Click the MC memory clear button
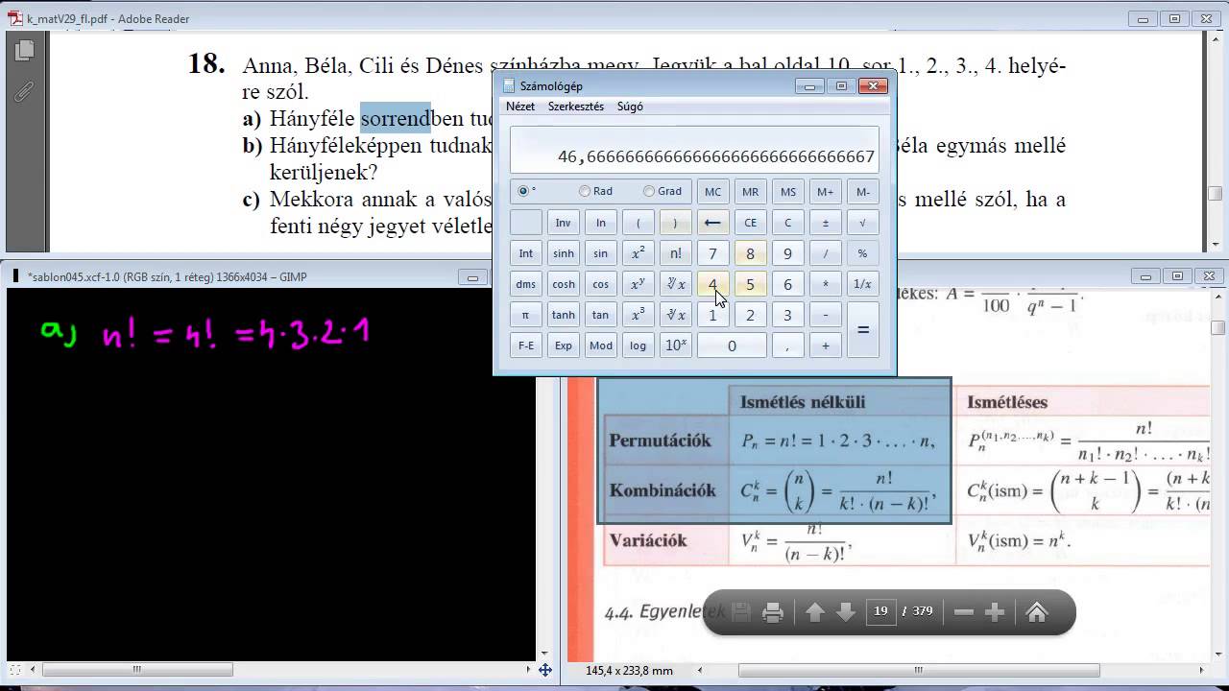 click(712, 192)
